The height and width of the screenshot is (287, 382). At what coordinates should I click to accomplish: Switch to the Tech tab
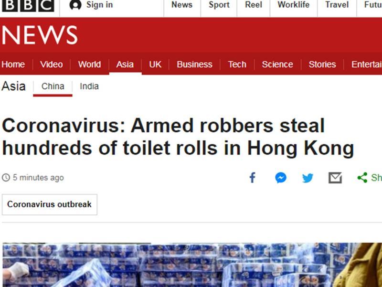point(237,64)
